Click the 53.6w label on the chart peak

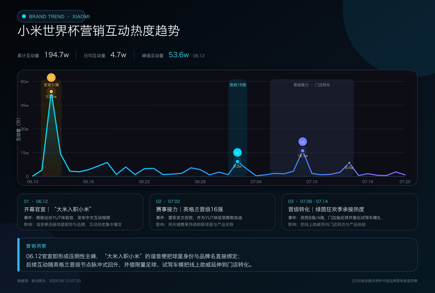[x=51, y=97]
